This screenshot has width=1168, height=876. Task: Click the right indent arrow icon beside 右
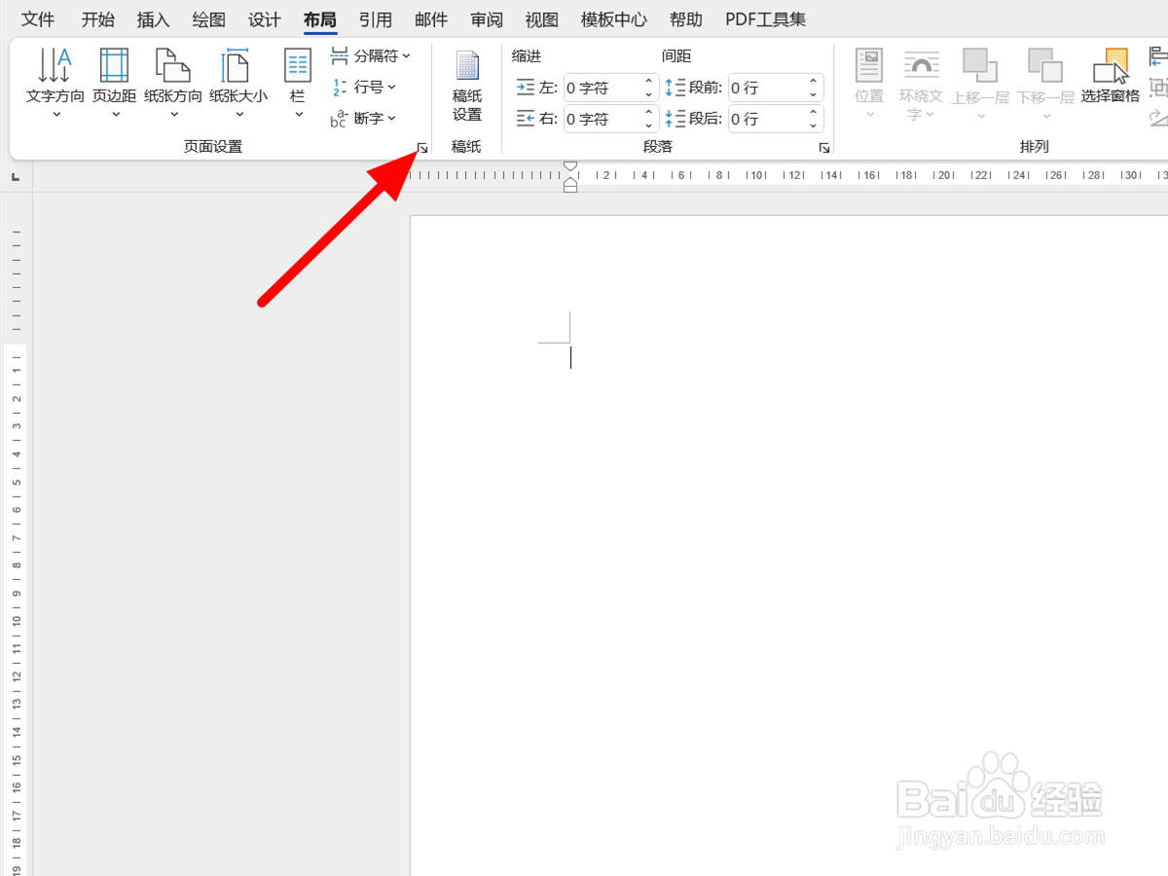tap(526, 119)
